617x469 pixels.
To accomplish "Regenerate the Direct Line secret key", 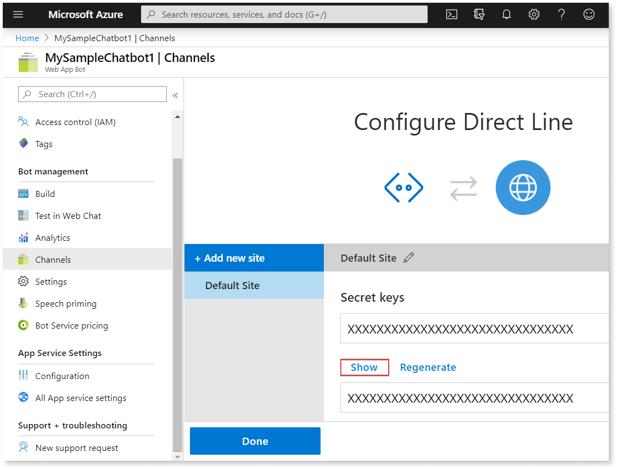I will pos(428,367).
